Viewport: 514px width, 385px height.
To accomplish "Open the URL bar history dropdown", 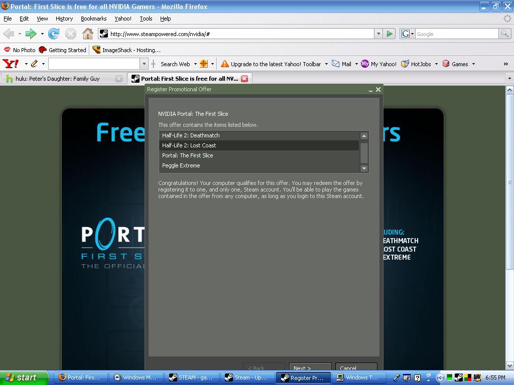I will 378,34.
